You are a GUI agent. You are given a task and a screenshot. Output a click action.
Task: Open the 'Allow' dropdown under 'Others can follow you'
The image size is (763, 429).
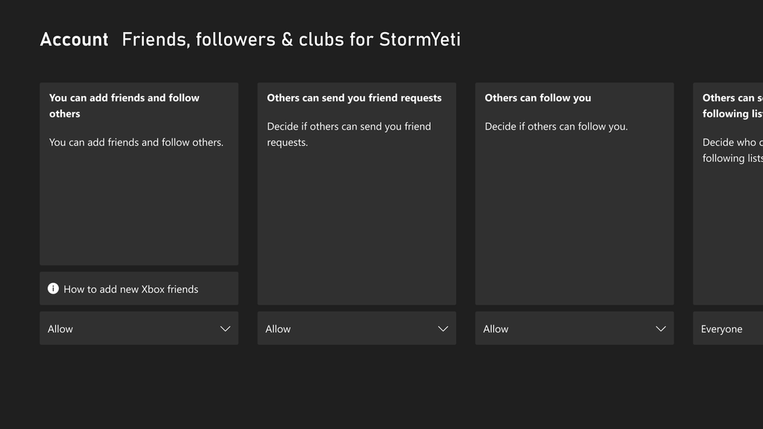pyautogui.click(x=574, y=328)
